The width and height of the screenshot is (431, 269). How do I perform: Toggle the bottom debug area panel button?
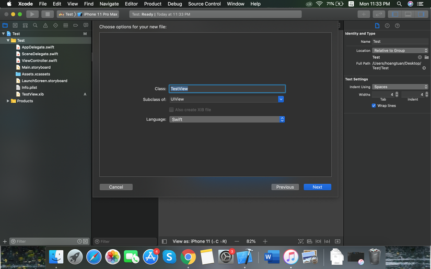click(x=408, y=14)
